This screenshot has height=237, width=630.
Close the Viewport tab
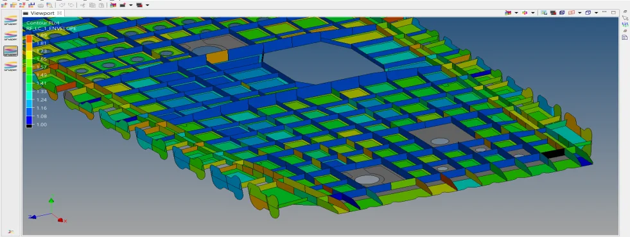pyautogui.click(x=60, y=13)
